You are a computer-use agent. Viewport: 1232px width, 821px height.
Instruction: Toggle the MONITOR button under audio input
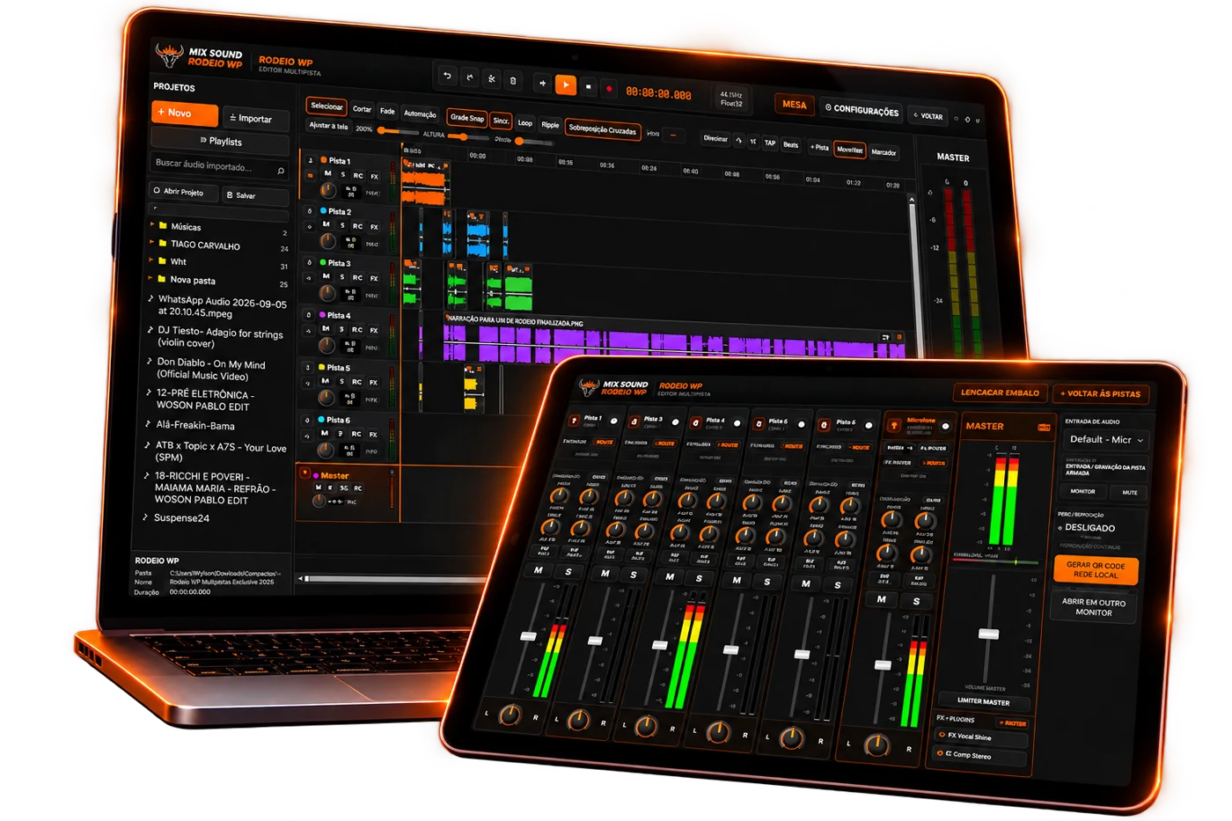pyautogui.click(x=1083, y=491)
